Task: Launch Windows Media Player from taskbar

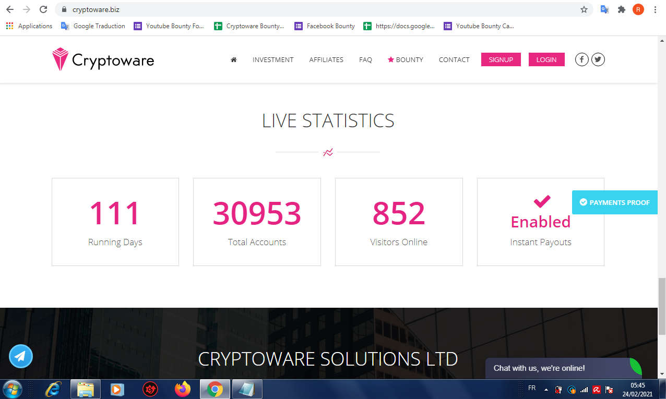Action: pyautogui.click(x=117, y=389)
